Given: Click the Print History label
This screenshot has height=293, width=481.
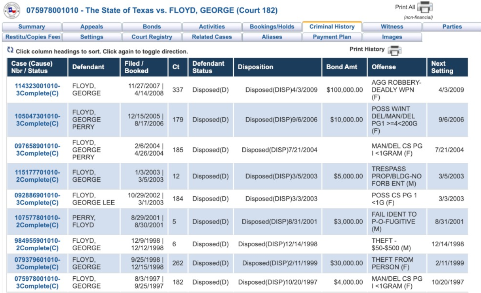Looking at the screenshot, I should pos(367,49).
